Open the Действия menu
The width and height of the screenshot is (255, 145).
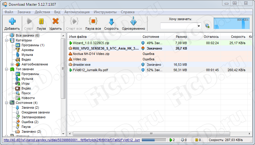point(42,12)
